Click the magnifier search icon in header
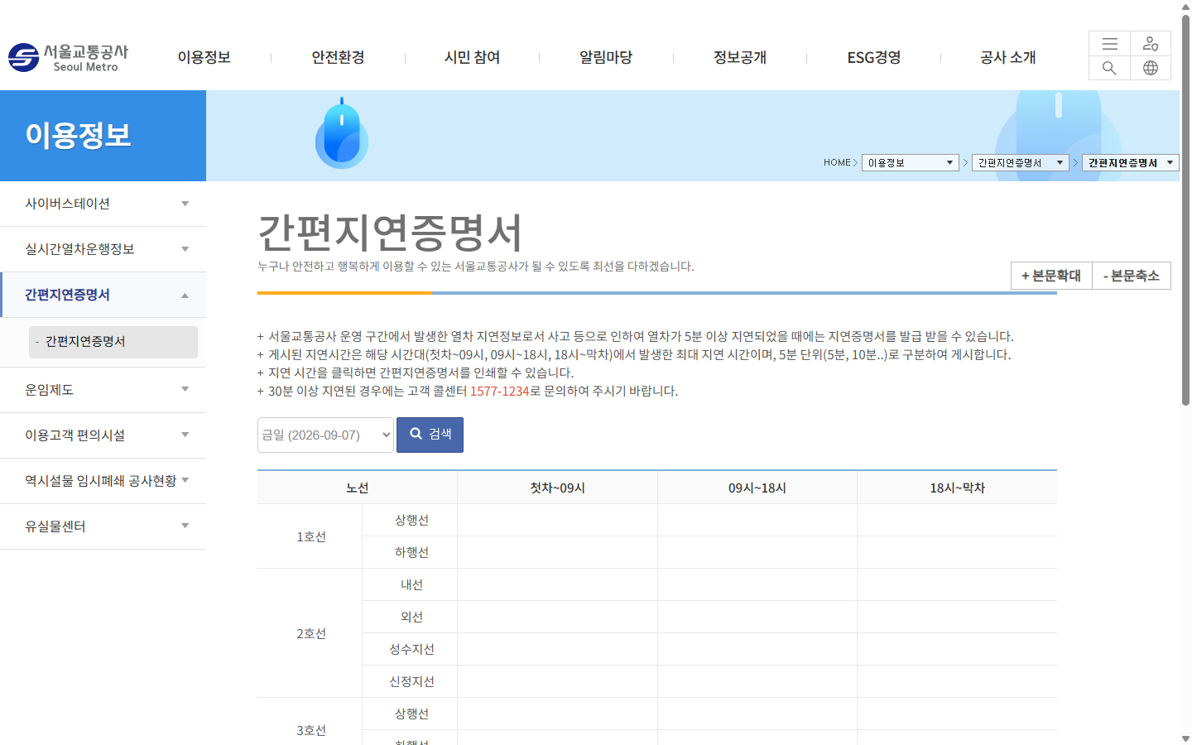 (x=1110, y=68)
